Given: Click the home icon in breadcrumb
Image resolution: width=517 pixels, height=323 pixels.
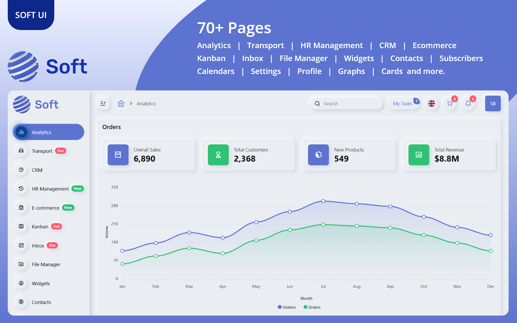Looking at the screenshot, I should click(121, 104).
